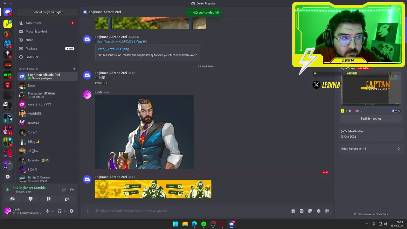Expand Ortak Sunucular — 1 section
This screenshot has height=229, width=407.
click(x=371, y=149)
